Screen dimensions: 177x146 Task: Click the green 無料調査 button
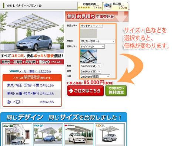pyautogui.click(x=116, y=91)
